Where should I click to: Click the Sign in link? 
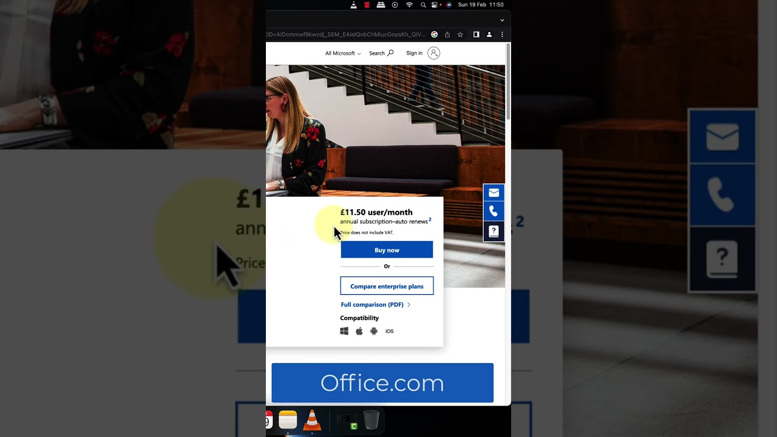click(x=415, y=53)
